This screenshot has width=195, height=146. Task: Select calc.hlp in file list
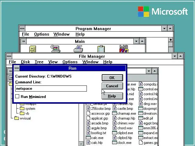97,143
